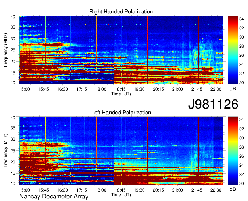Click the 19:30 tick under the Right Handed plot
Viewport: 248px width, 201px height.
coord(139,89)
